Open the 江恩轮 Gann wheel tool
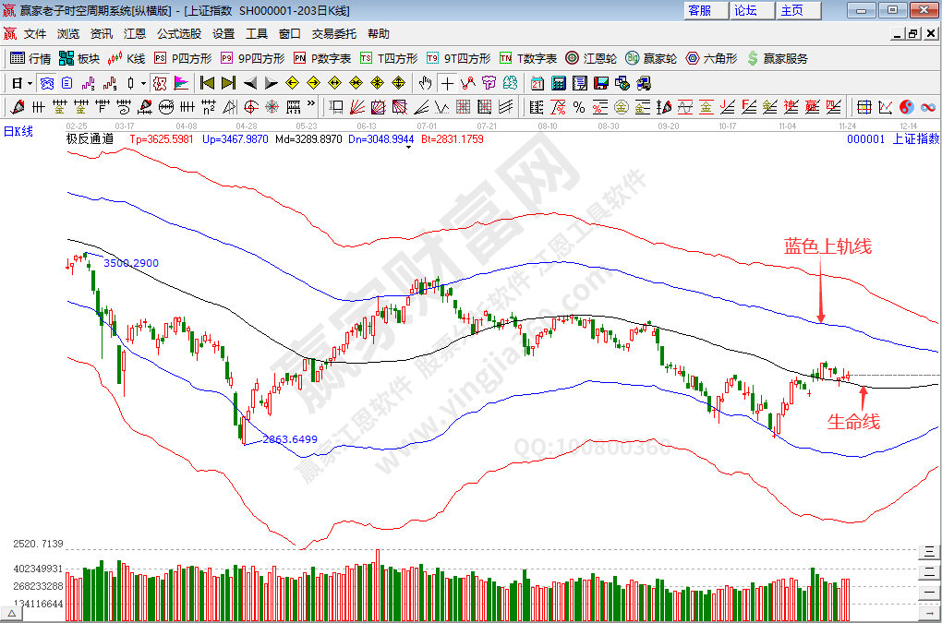 tap(595, 58)
